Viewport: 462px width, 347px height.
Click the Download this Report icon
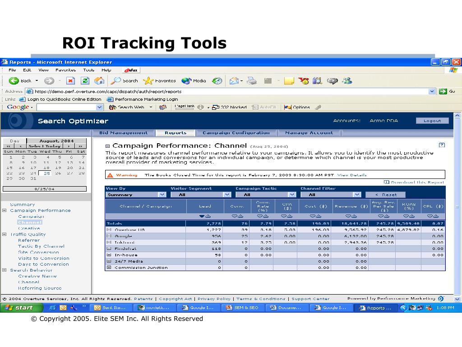[386, 182]
